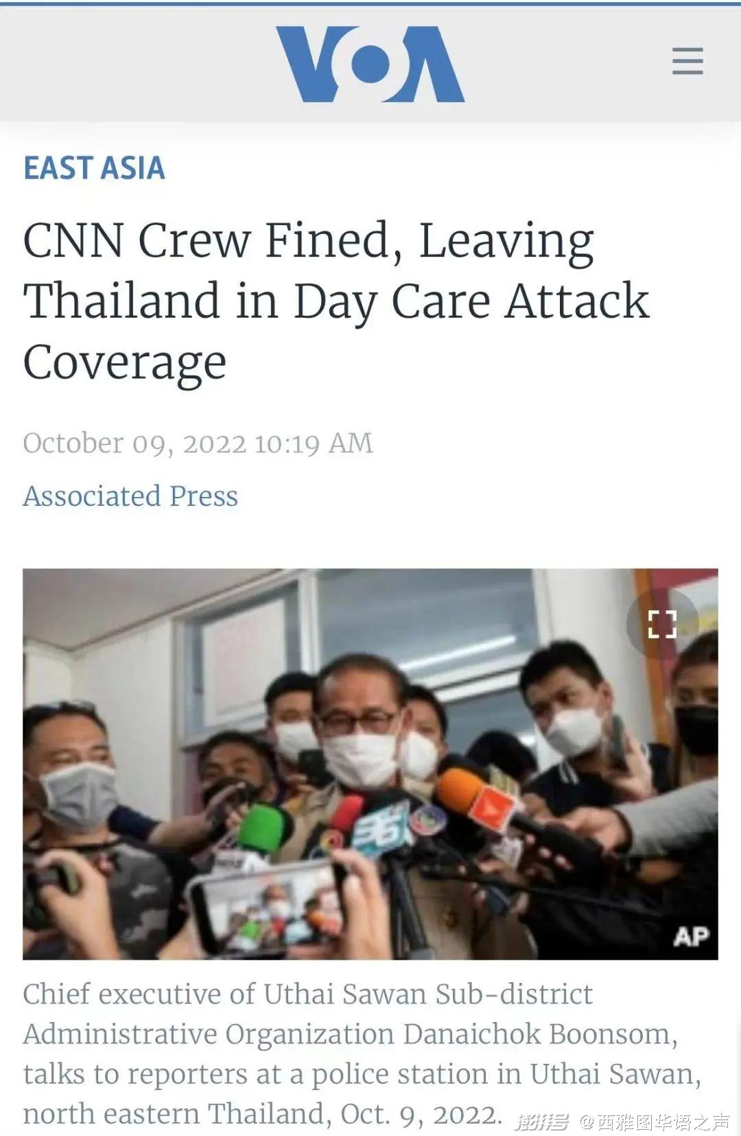Click the caption line ending Oct. 9, 2022

pyautogui.click(x=263, y=1113)
